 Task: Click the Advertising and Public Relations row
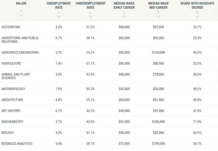click(x=20, y=40)
